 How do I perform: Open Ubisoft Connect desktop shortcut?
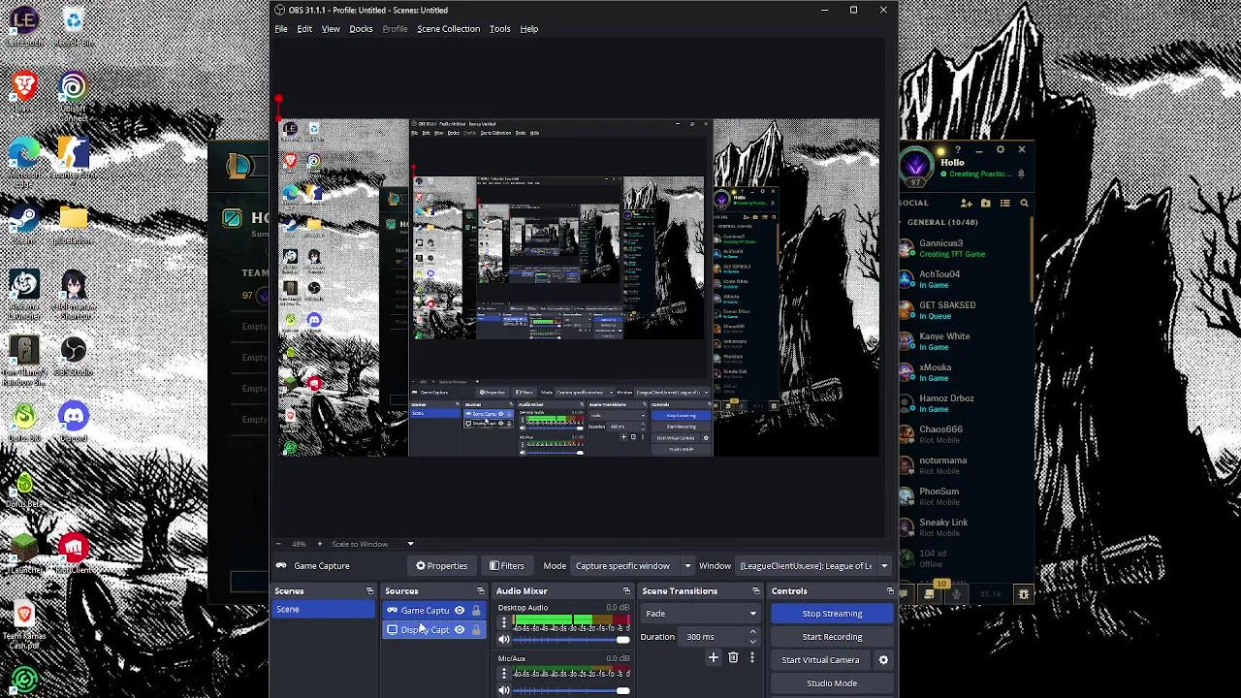(x=73, y=92)
